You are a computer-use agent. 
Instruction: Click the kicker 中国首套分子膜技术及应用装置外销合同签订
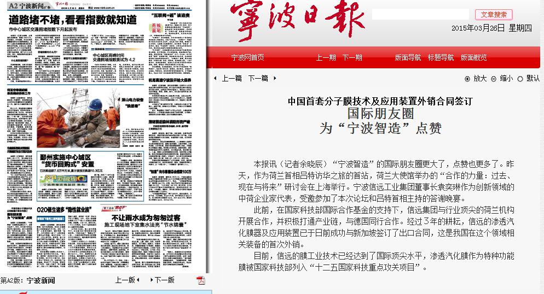tap(380, 101)
